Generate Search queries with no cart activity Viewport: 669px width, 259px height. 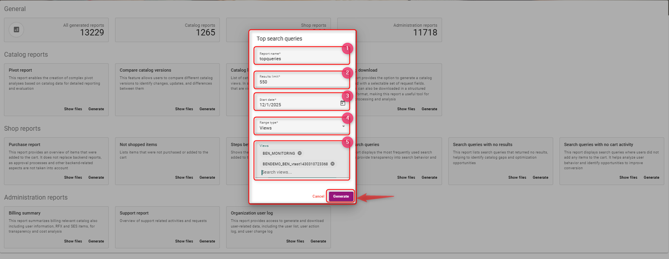pos(651,178)
